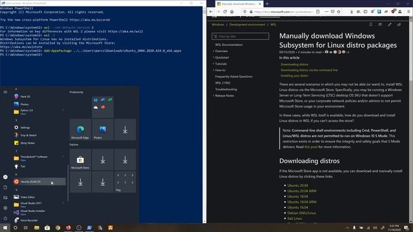Open File Explorer from the taskbar
Screen dimensions: 413x232
click(37, 227)
